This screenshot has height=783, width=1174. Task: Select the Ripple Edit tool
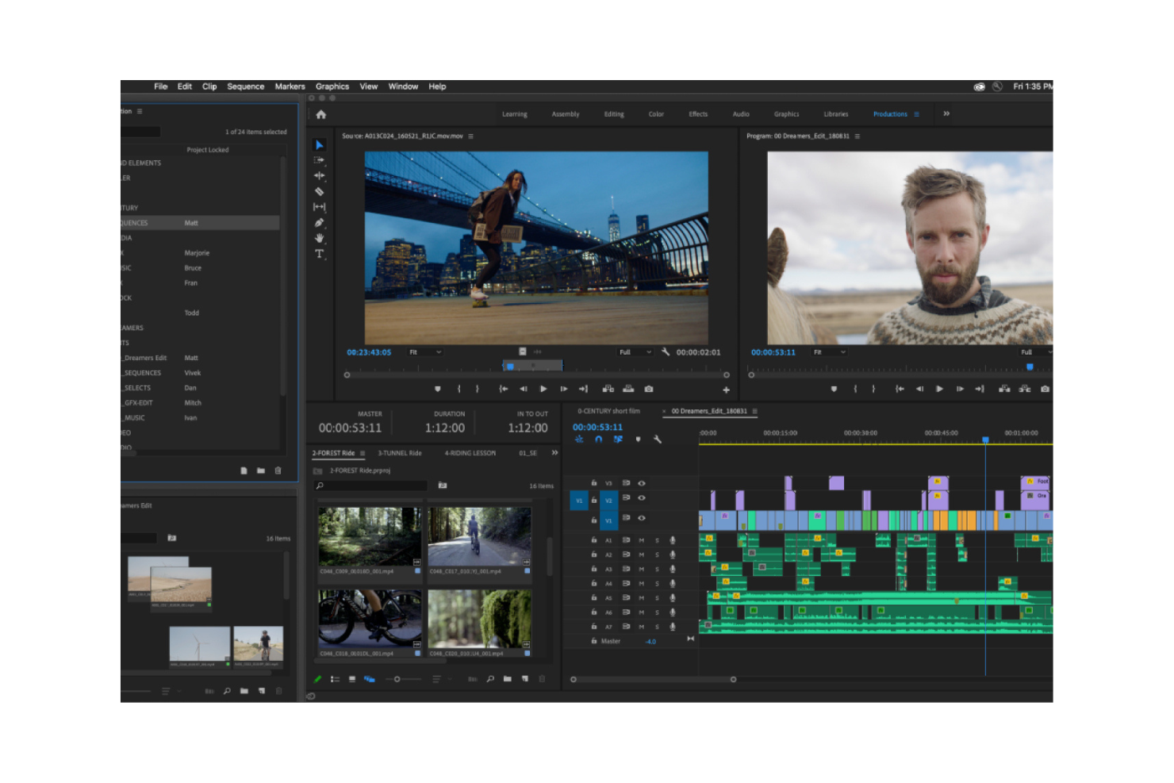320,175
